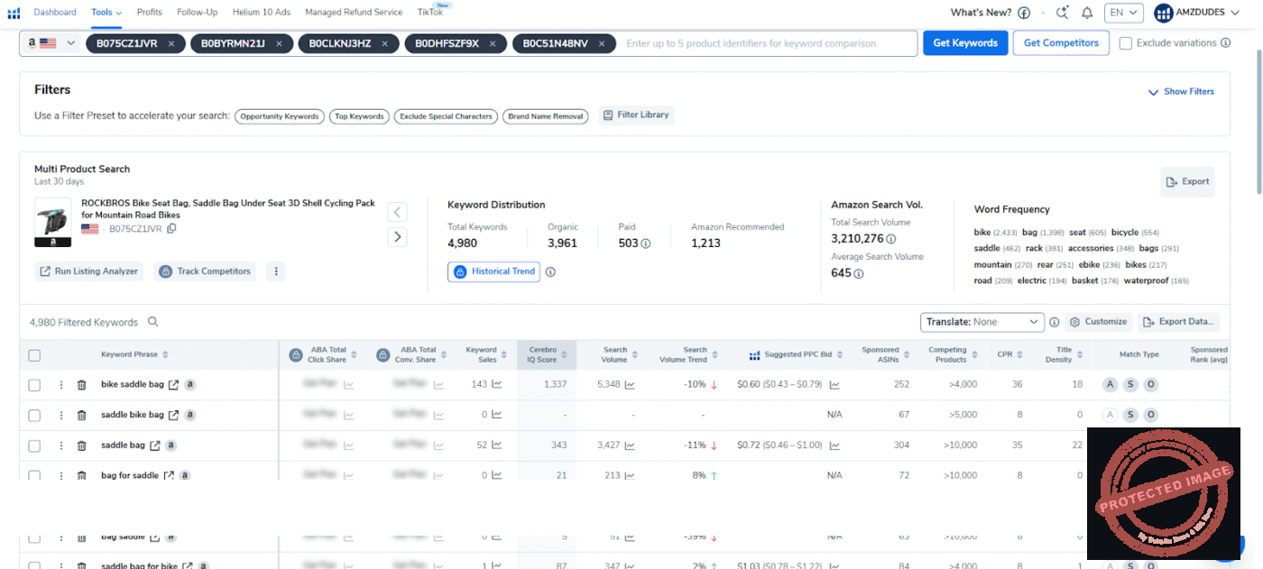
Task: Expand Show Filters
Action: 1181,92
